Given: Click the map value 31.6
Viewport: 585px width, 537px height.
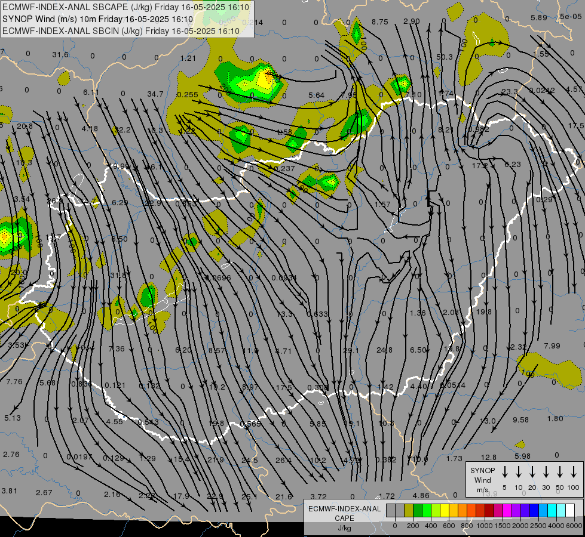Looking at the screenshot, I should coord(60,55).
